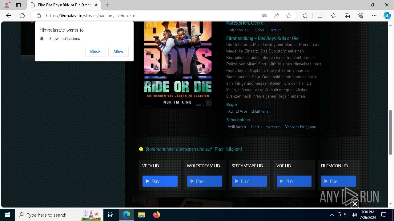394x221 pixels.
Task: Open the Favorites list icon
Action: pos(334,16)
